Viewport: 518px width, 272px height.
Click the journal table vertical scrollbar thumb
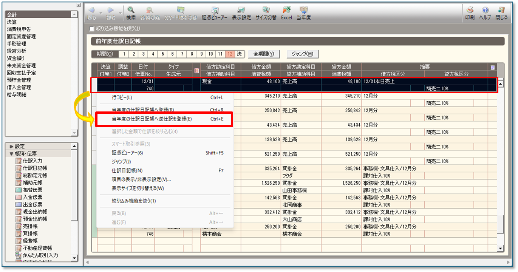point(500,225)
